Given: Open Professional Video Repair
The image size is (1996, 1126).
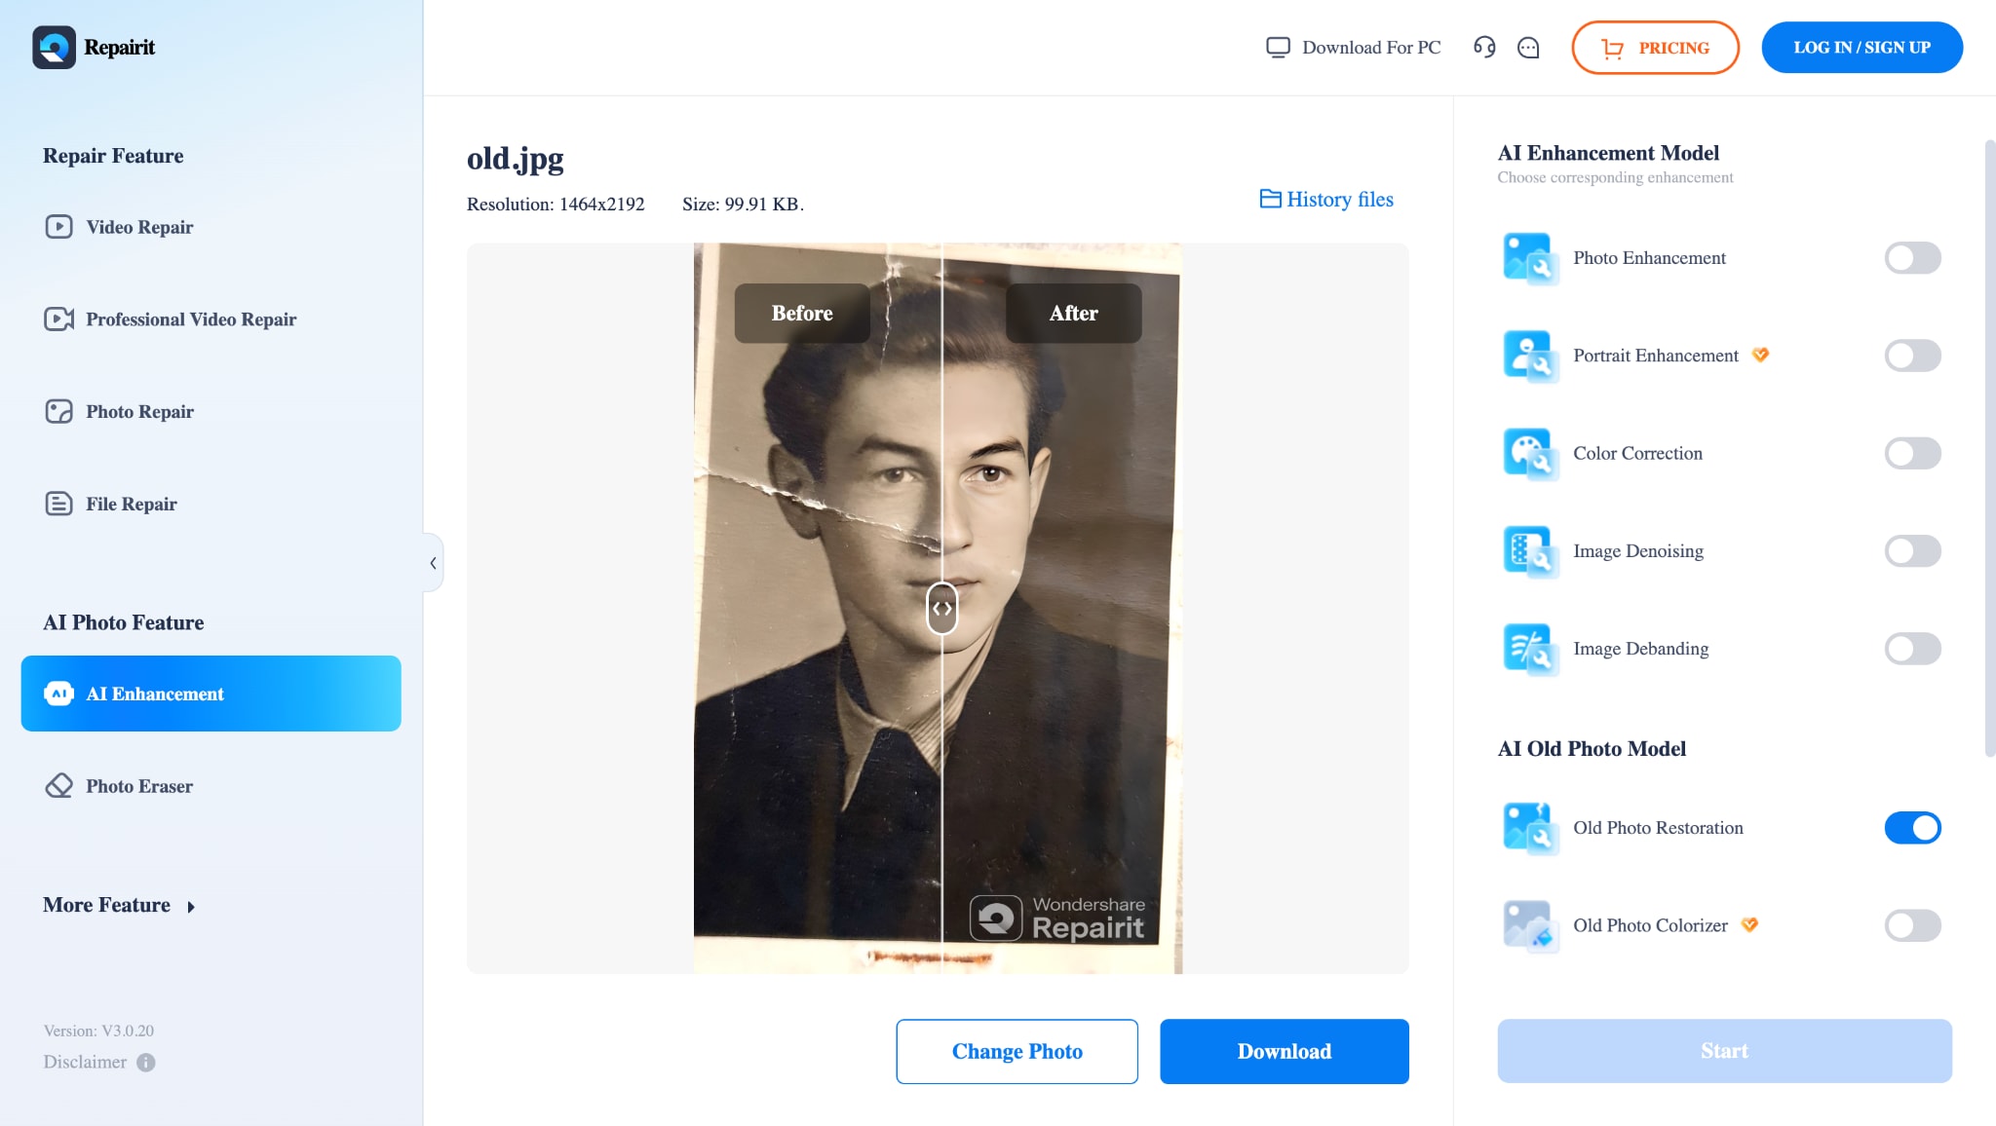Looking at the screenshot, I should point(211,319).
